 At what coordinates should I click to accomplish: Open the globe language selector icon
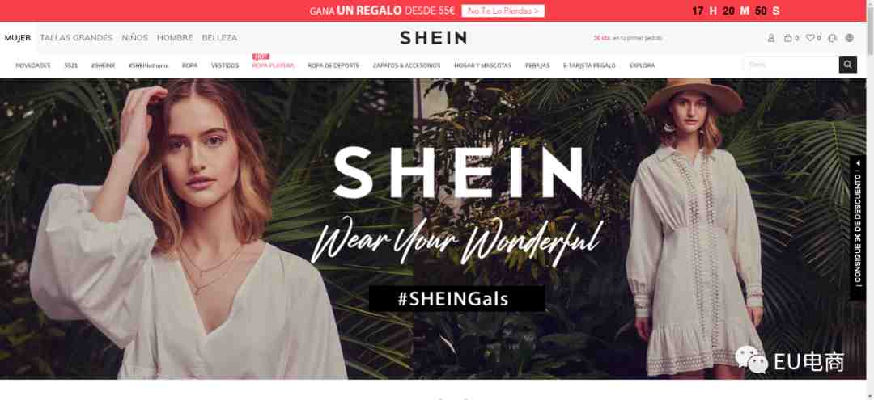850,39
